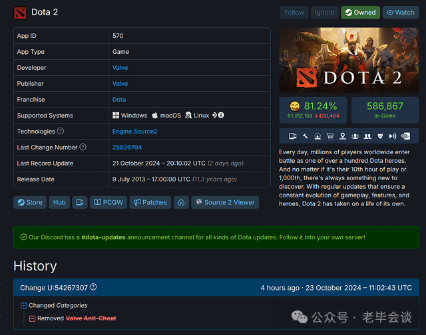This screenshot has width=426, height=335.
Task: Click the remote play broadcast icon
Action: click(393, 136)
